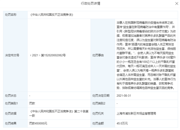
Task: Select the 处罚名称 label cell
Action: [15, 15]
